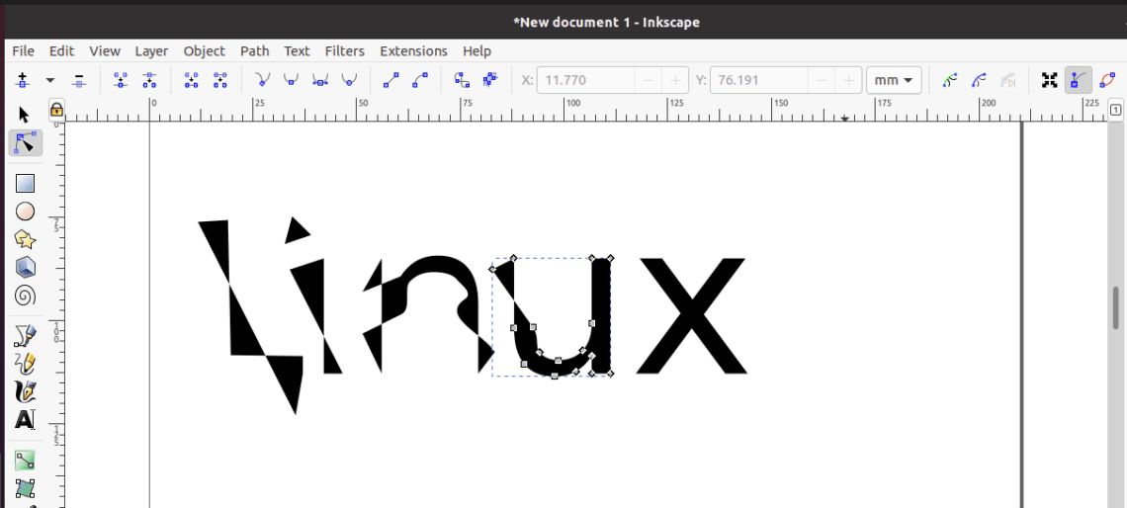Image resolution: width=1127 pixels, height=508 pixels.
Task: Open the mm units dropdown
Action: tap(894, 80)
